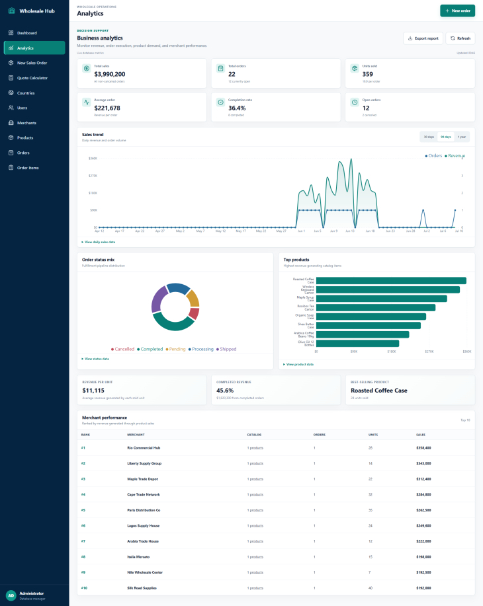The image size is (483, 606).
Task: Expand View daily sales data
Action: pos(99,242)
